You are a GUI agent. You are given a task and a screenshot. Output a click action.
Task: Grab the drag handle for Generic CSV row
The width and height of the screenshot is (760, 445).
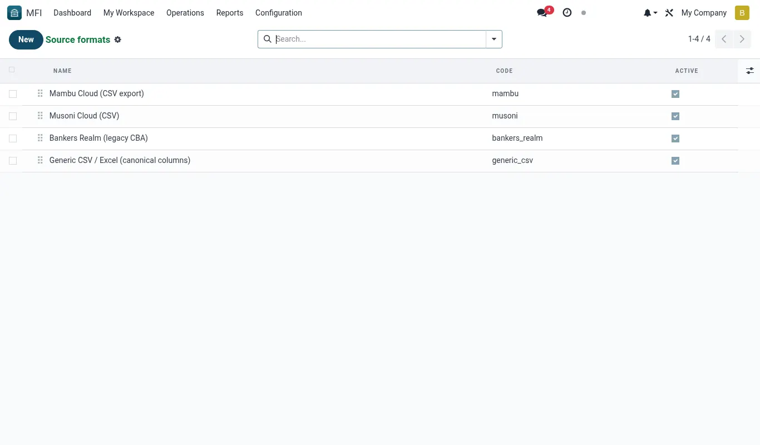click(40, 160)
